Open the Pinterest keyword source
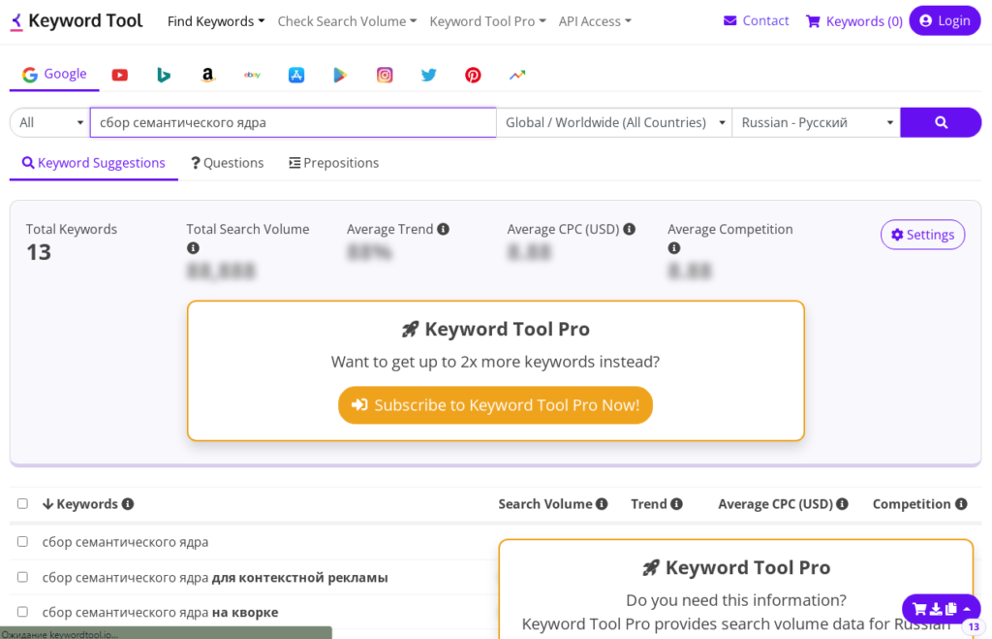Image resolution: width=992 pixels, height=639 pixels. (473, 75)
